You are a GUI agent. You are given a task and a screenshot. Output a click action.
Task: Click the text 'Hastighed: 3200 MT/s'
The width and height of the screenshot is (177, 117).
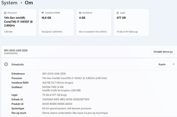pos(52,32)
